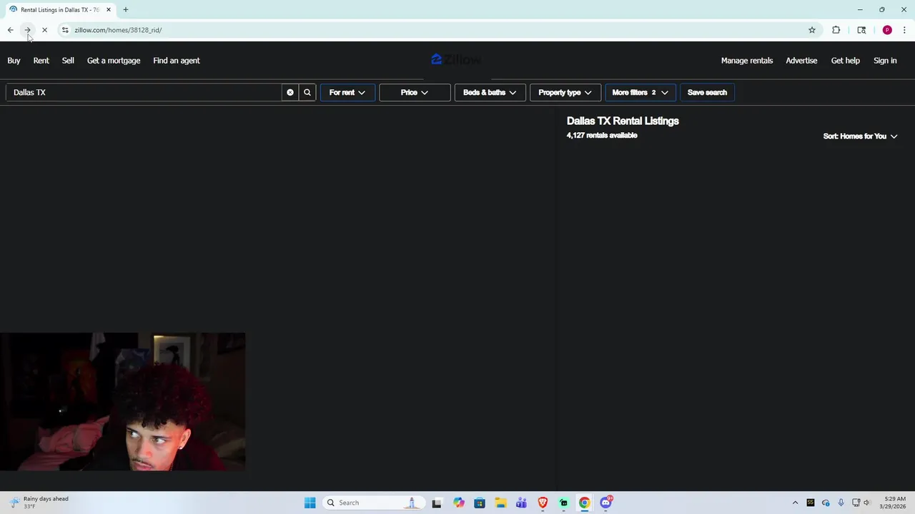Submit search with the magnifier icon
The image size is (915, 514).
[307, 92]
